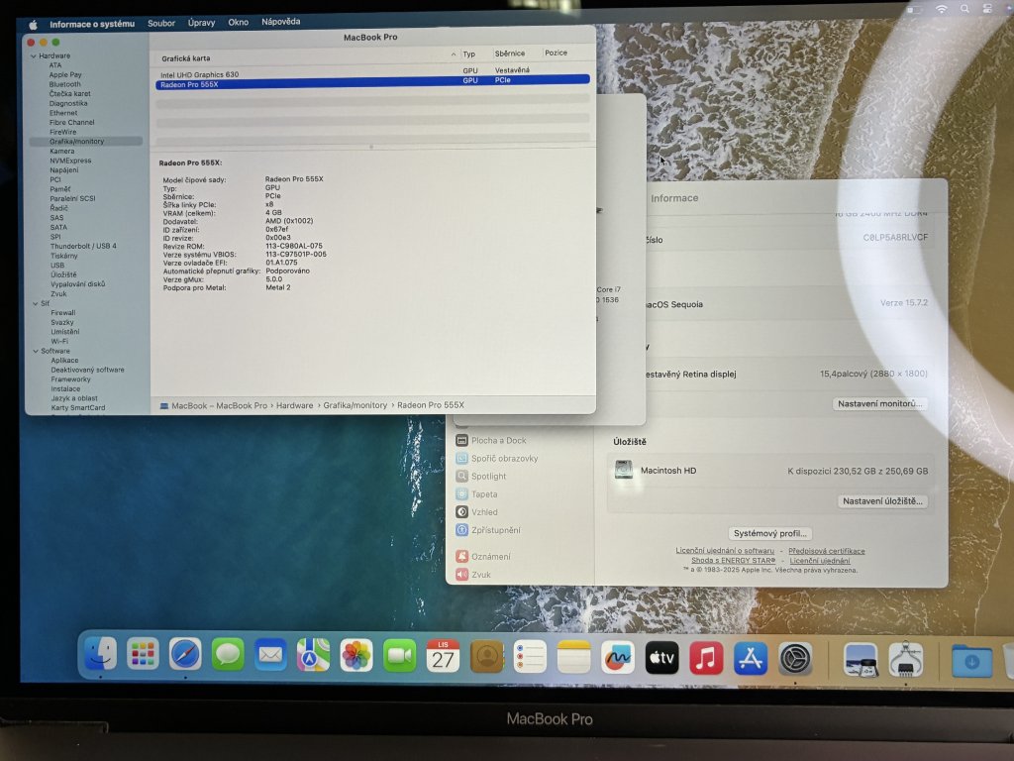Viewport: 1014px width, 761px height.
Task: Open Downloads folder in the Dock
Action: click(x=971, y=661)
